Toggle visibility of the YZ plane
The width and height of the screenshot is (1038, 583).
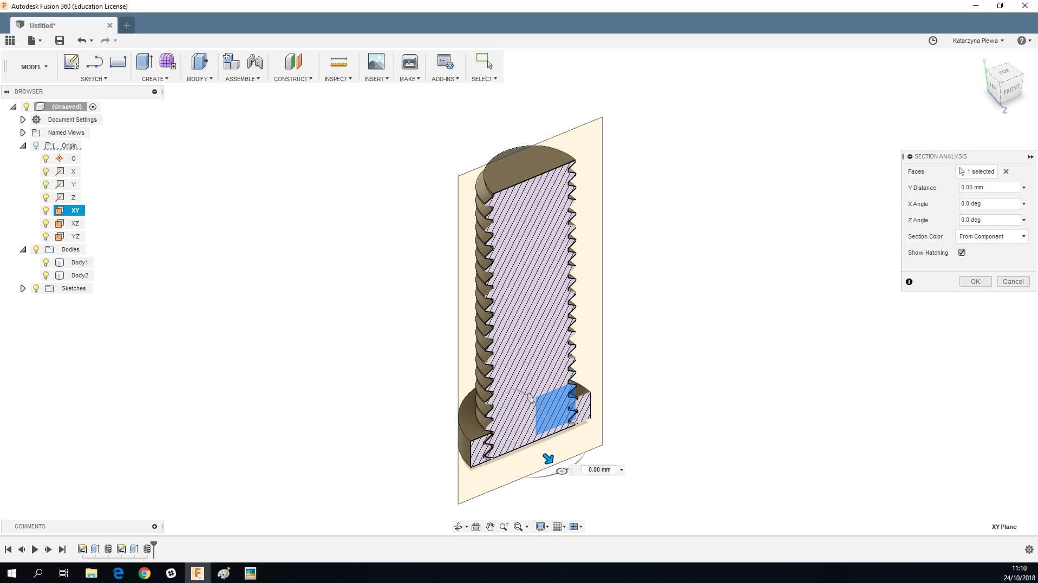[46, 236]
